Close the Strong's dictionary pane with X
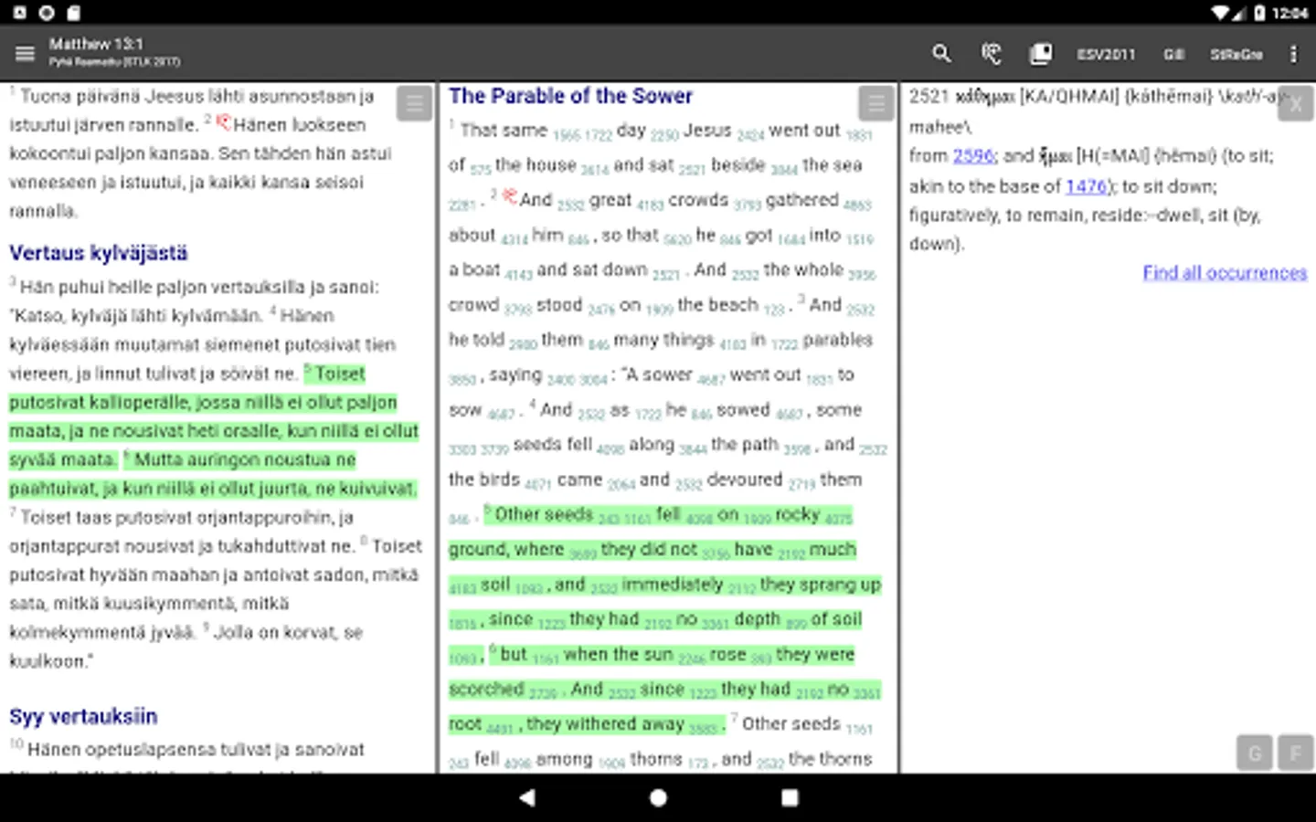The height and width of the screenshot is (822, 1316). 1295,104
